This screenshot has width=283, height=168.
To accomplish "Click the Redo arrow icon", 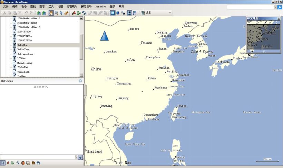I will [31, 13].
